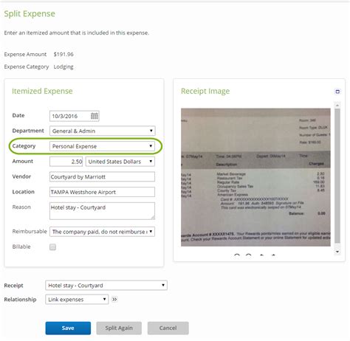350x341 pixels.
Task: Click the Split Again button
Action: [x=119, y=328]
